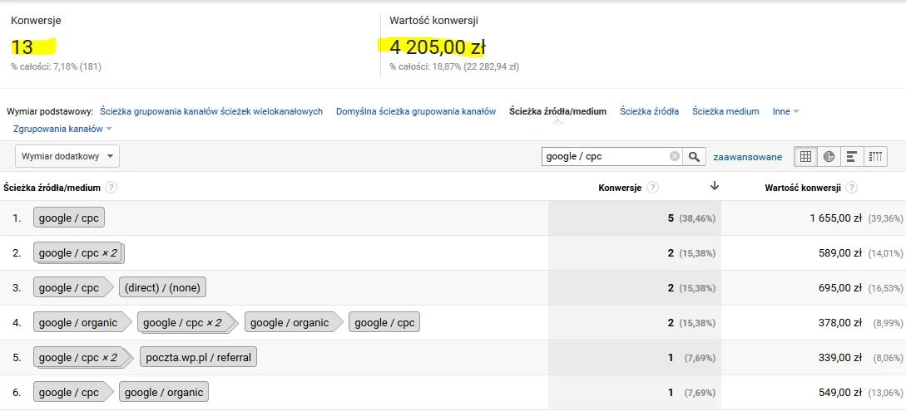Click the sort descending arrow in Konwersje column

715,186
